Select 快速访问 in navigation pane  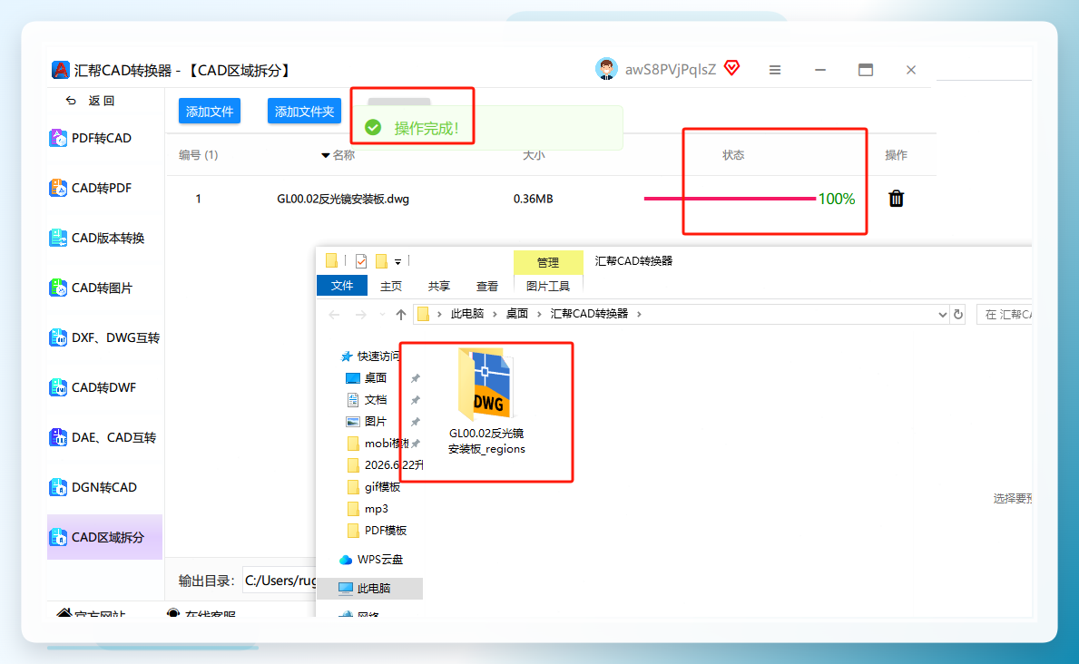click(x=371, y=356)
